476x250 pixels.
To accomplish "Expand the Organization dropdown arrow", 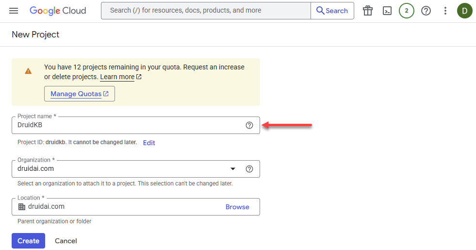I will tap(233, 169).
